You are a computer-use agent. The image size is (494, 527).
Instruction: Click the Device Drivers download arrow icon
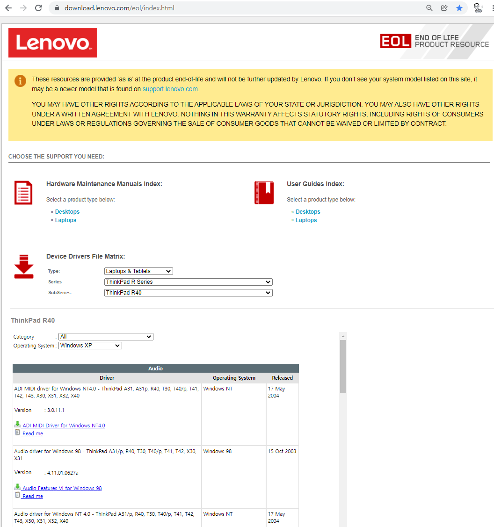coord(24,267)
